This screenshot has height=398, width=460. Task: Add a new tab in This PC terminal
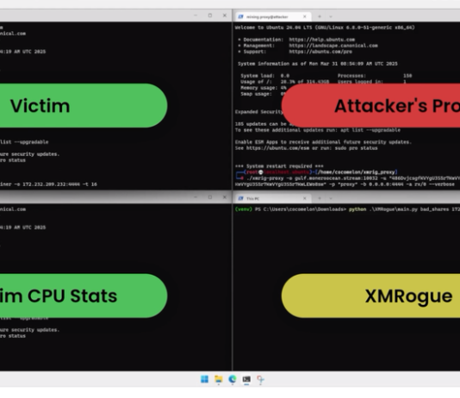click(320, 198)
